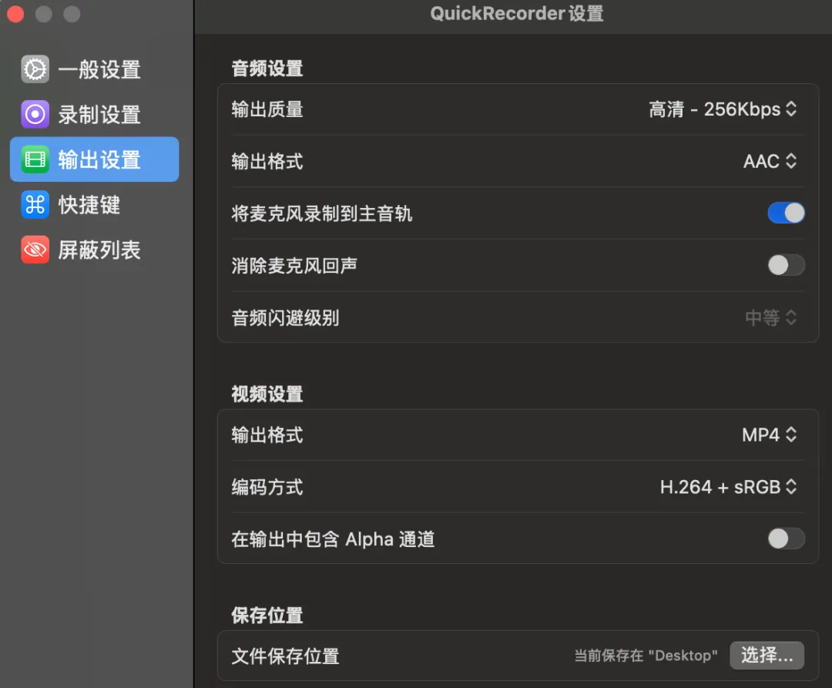Screen dimensions: 832x688
Task: Open audio 输出格式 dropdown showing AAC
Action: click(770, 161)
